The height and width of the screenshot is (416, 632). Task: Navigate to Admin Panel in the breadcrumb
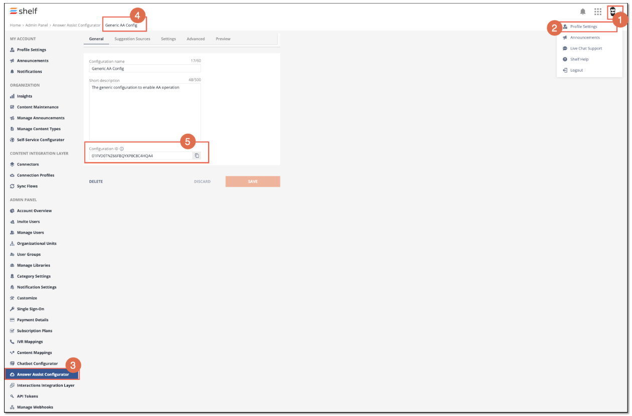point(36,25)
